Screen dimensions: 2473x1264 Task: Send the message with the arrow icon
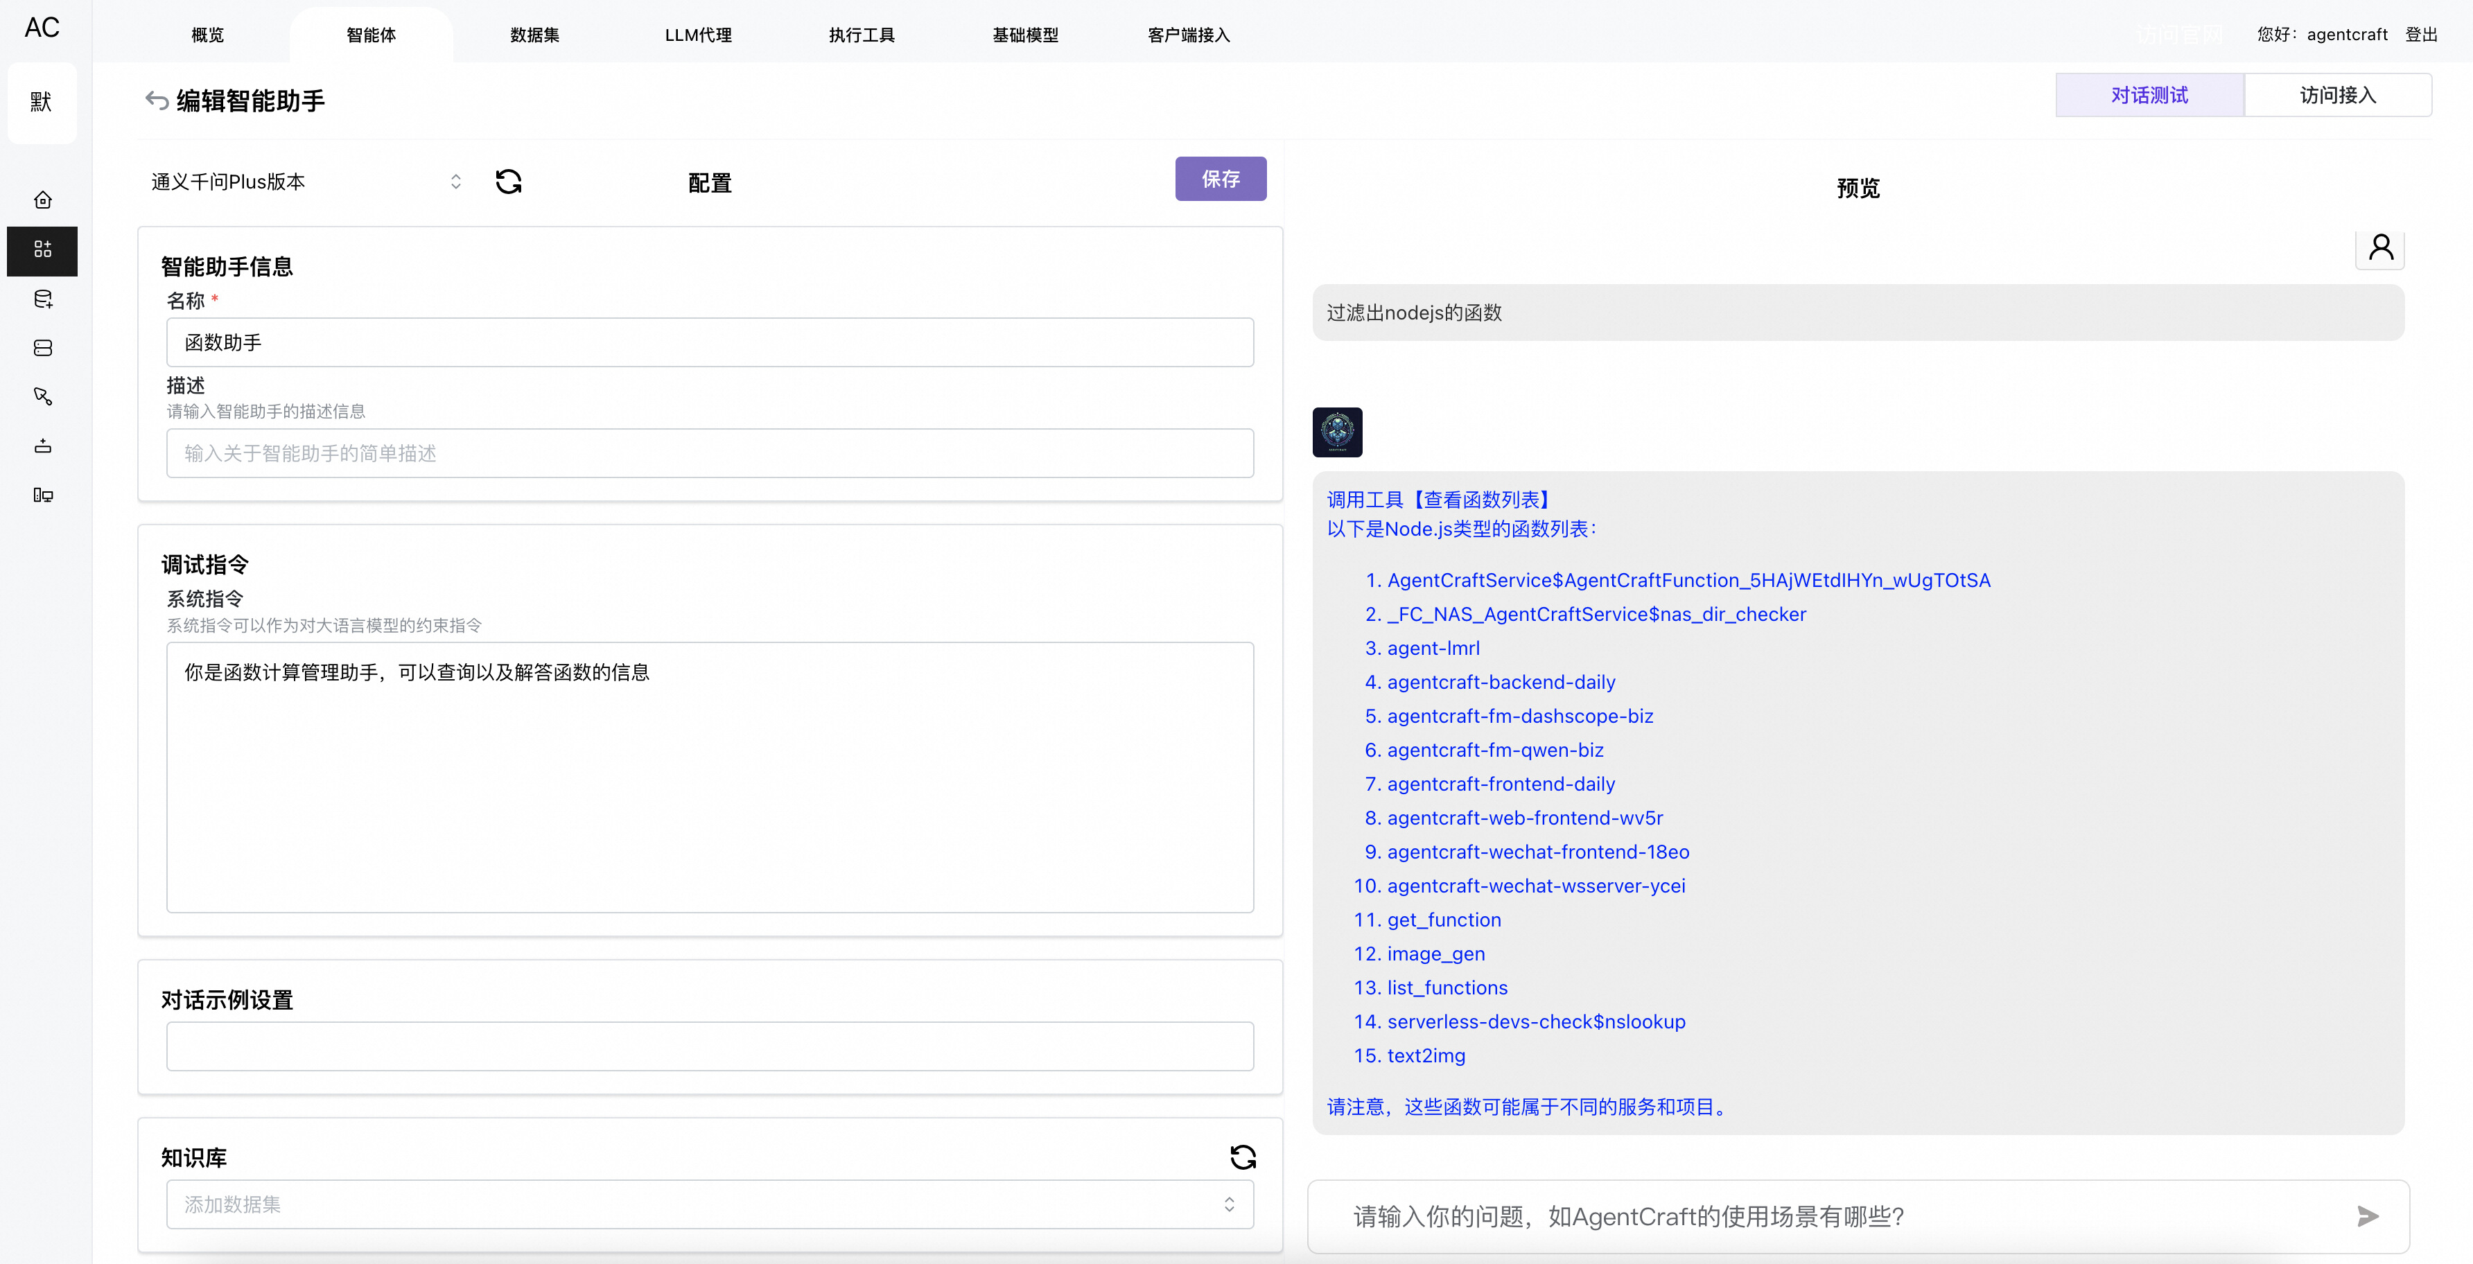2368,1217
